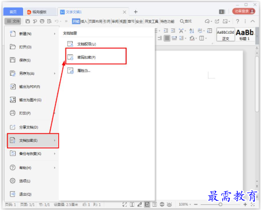Click the save icon in quick toolbar

click(28, 21)
